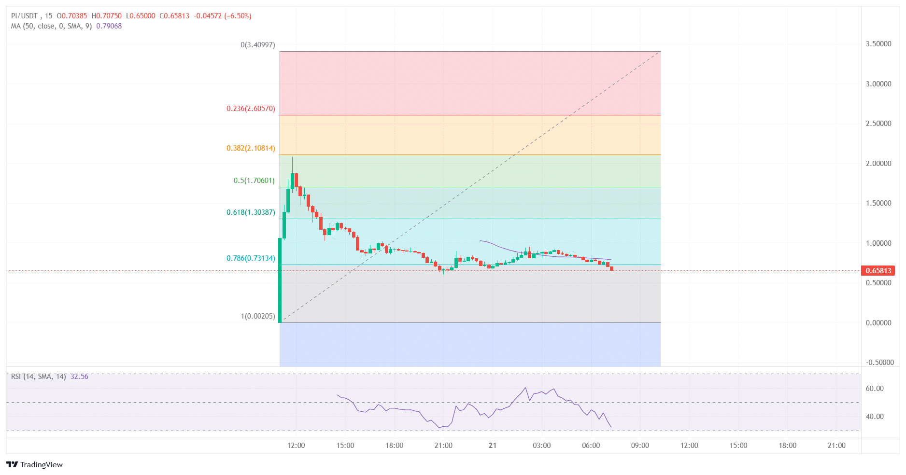Click the high price H0.70750 value
Screen dimensions: 906x475
pos(107,16)
